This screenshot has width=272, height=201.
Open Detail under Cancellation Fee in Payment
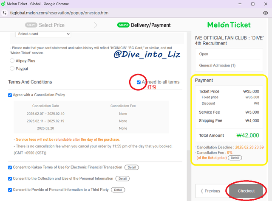(x=235, y=158)
